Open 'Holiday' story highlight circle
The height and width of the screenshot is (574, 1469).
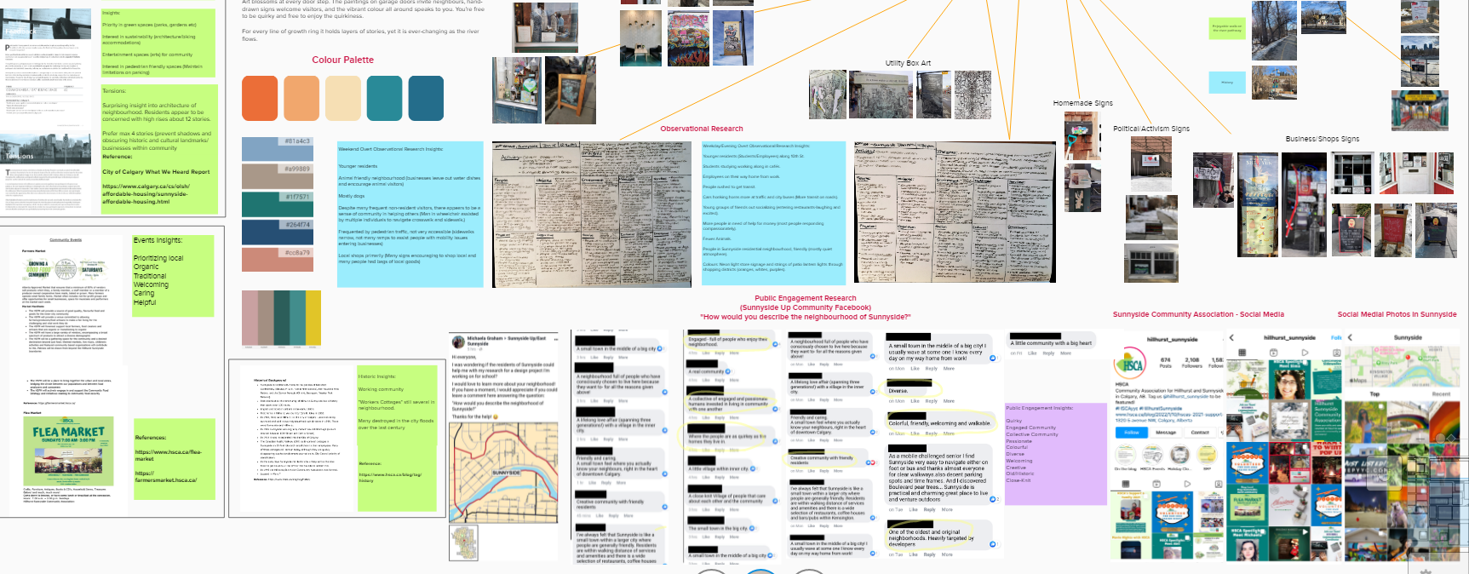coord(1179,456)
